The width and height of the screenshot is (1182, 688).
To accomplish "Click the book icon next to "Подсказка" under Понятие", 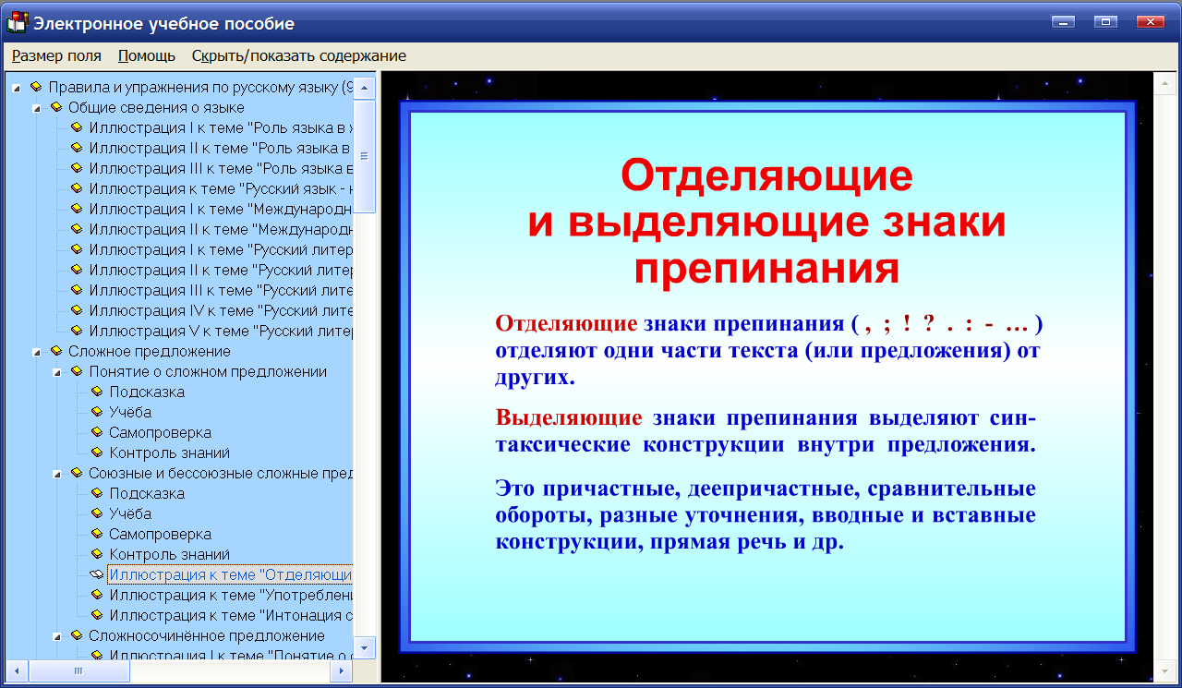I will click(x=95, y=392).
